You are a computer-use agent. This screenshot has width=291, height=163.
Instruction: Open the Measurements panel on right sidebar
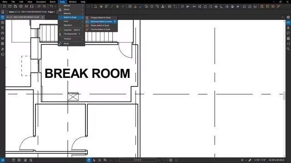288,23
